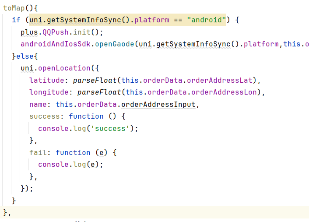This screenshot has height=222, width=309.
Task: Click console in console.log(e) line
Action: (53, 165)
